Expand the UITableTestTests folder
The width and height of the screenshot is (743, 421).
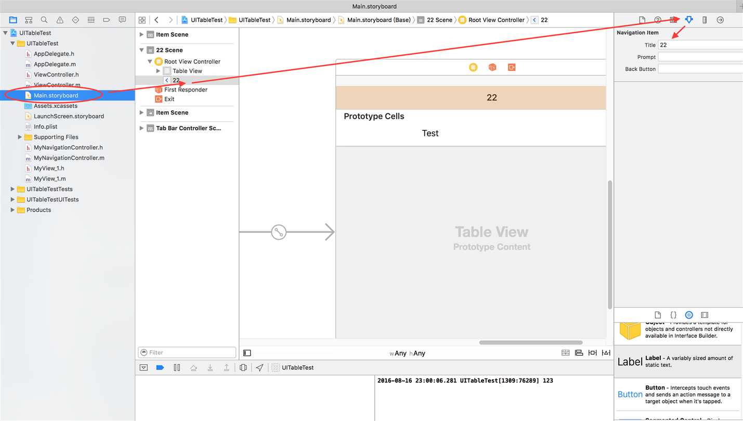(x=12, y=189)
